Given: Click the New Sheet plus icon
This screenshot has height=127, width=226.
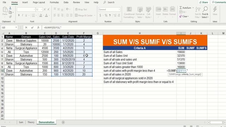Looking at the screenshot, I should (x=63, y=122).
